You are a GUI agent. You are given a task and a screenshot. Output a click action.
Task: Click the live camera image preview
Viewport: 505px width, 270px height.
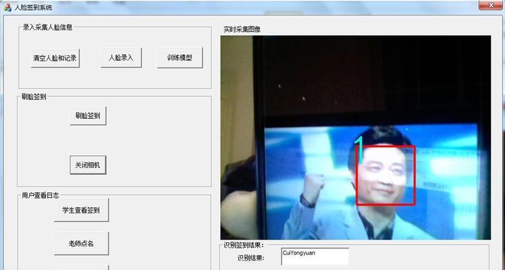pos(356,138)
